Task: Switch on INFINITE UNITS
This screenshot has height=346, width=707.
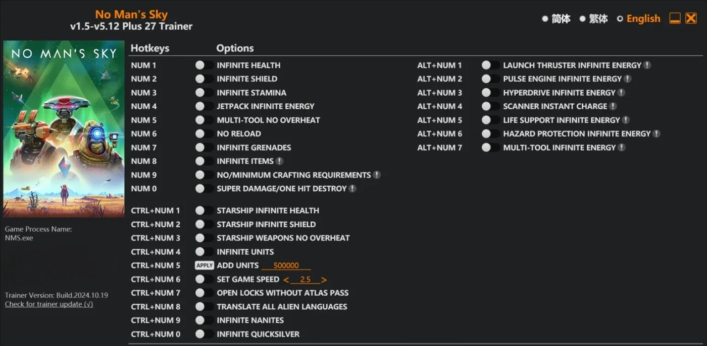Action: coord(205,252)
